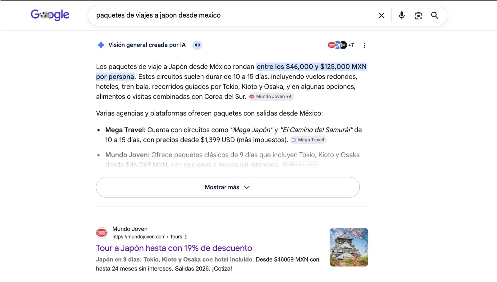Image resolution: width=497 pixels, height=282 pixels.
Task: Open 'Tour a Japón hasta con 19% de descuento'
Action: pyautogui.click(x=174, y=248)
